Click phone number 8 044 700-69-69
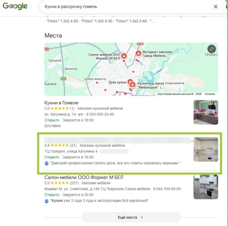The width and height of the screenshot is (228, 226). [x=167, y=189]
